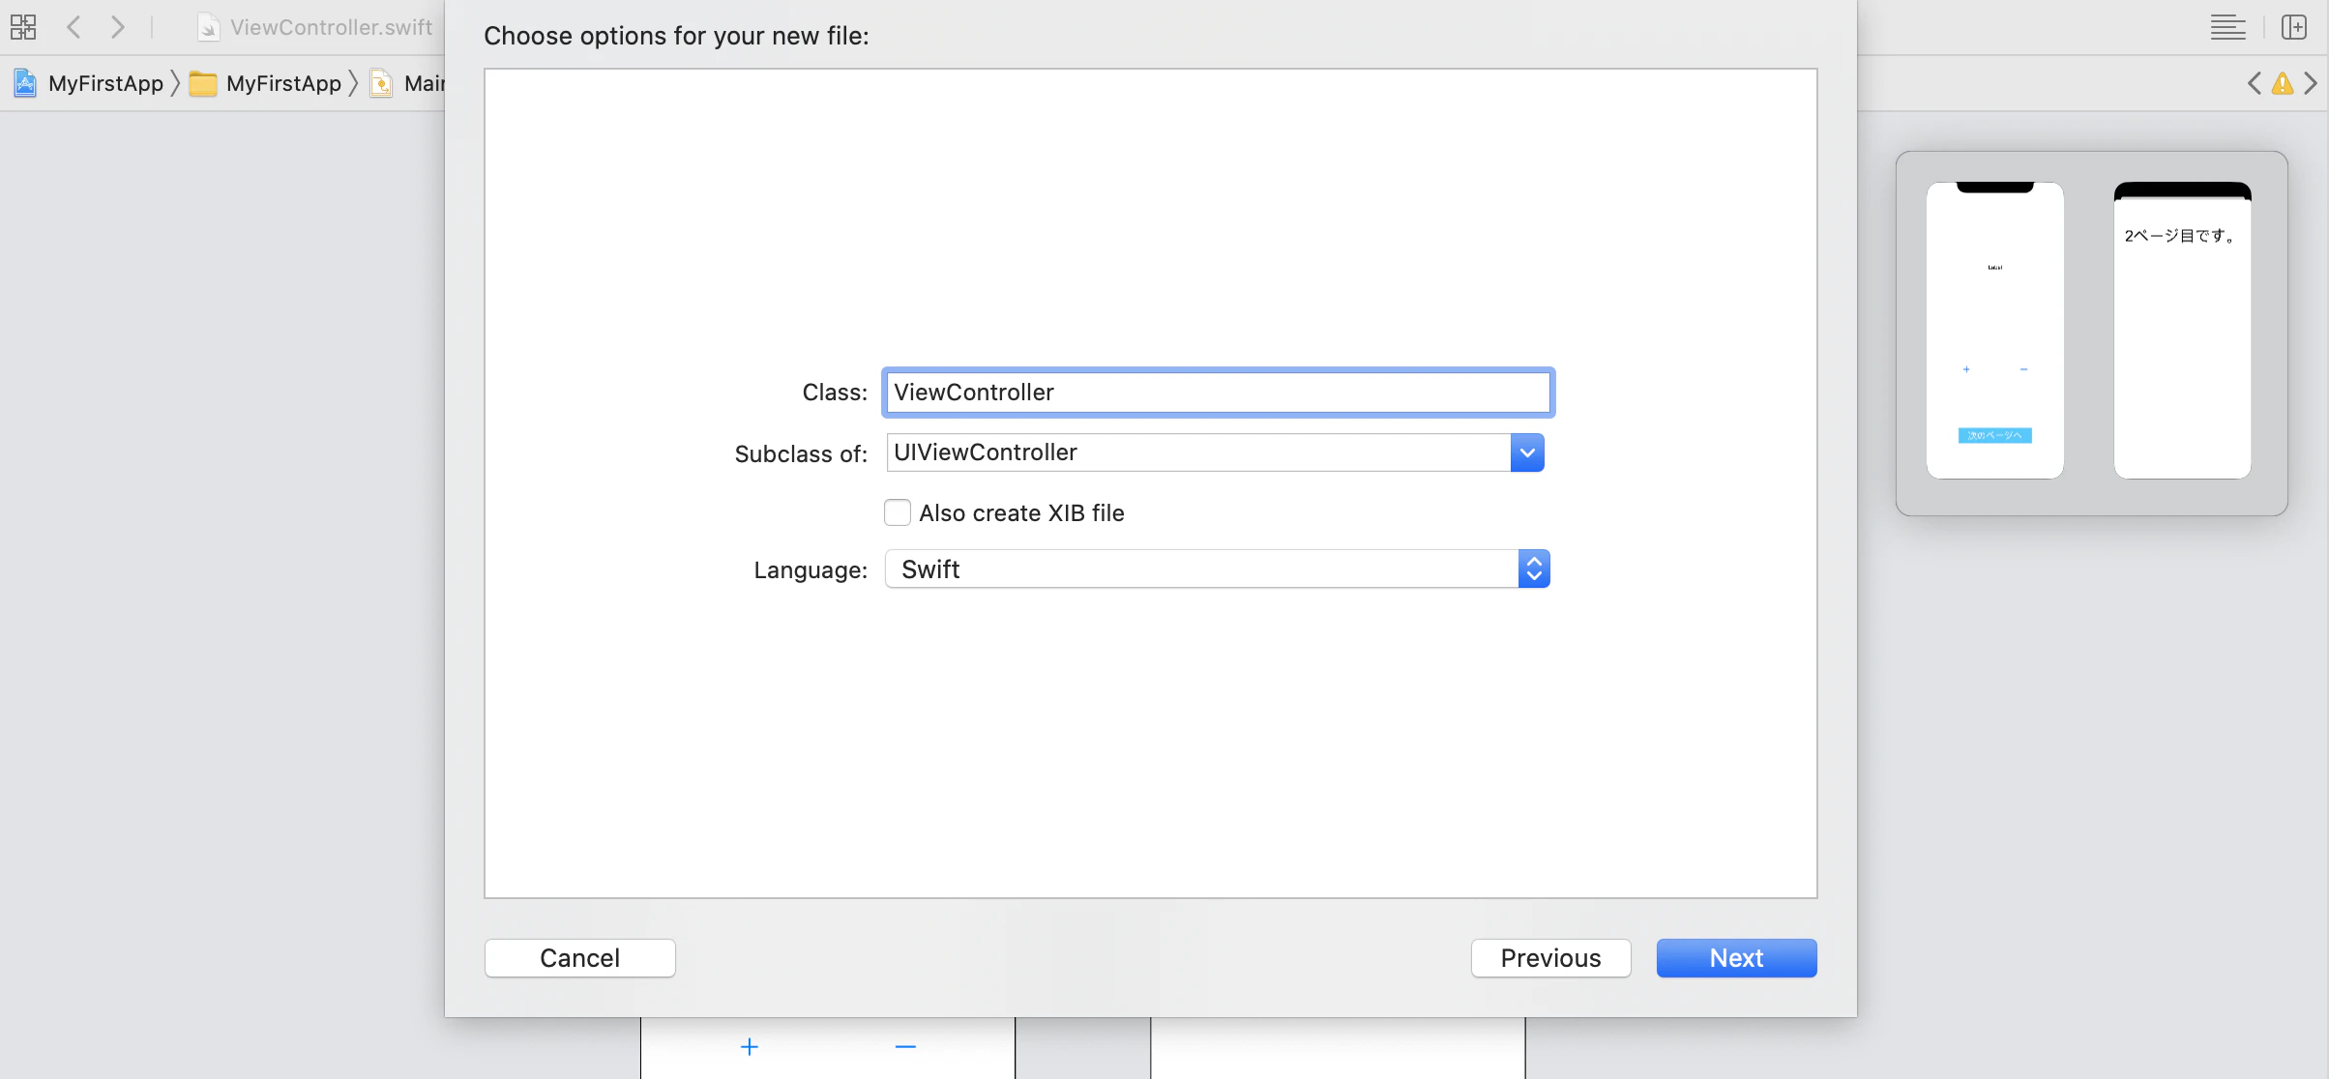The width and height of the screenshot is (2329, 1079).
Task: Click the Cancel button
Action: pyautogui.click(x=580, y=958)
